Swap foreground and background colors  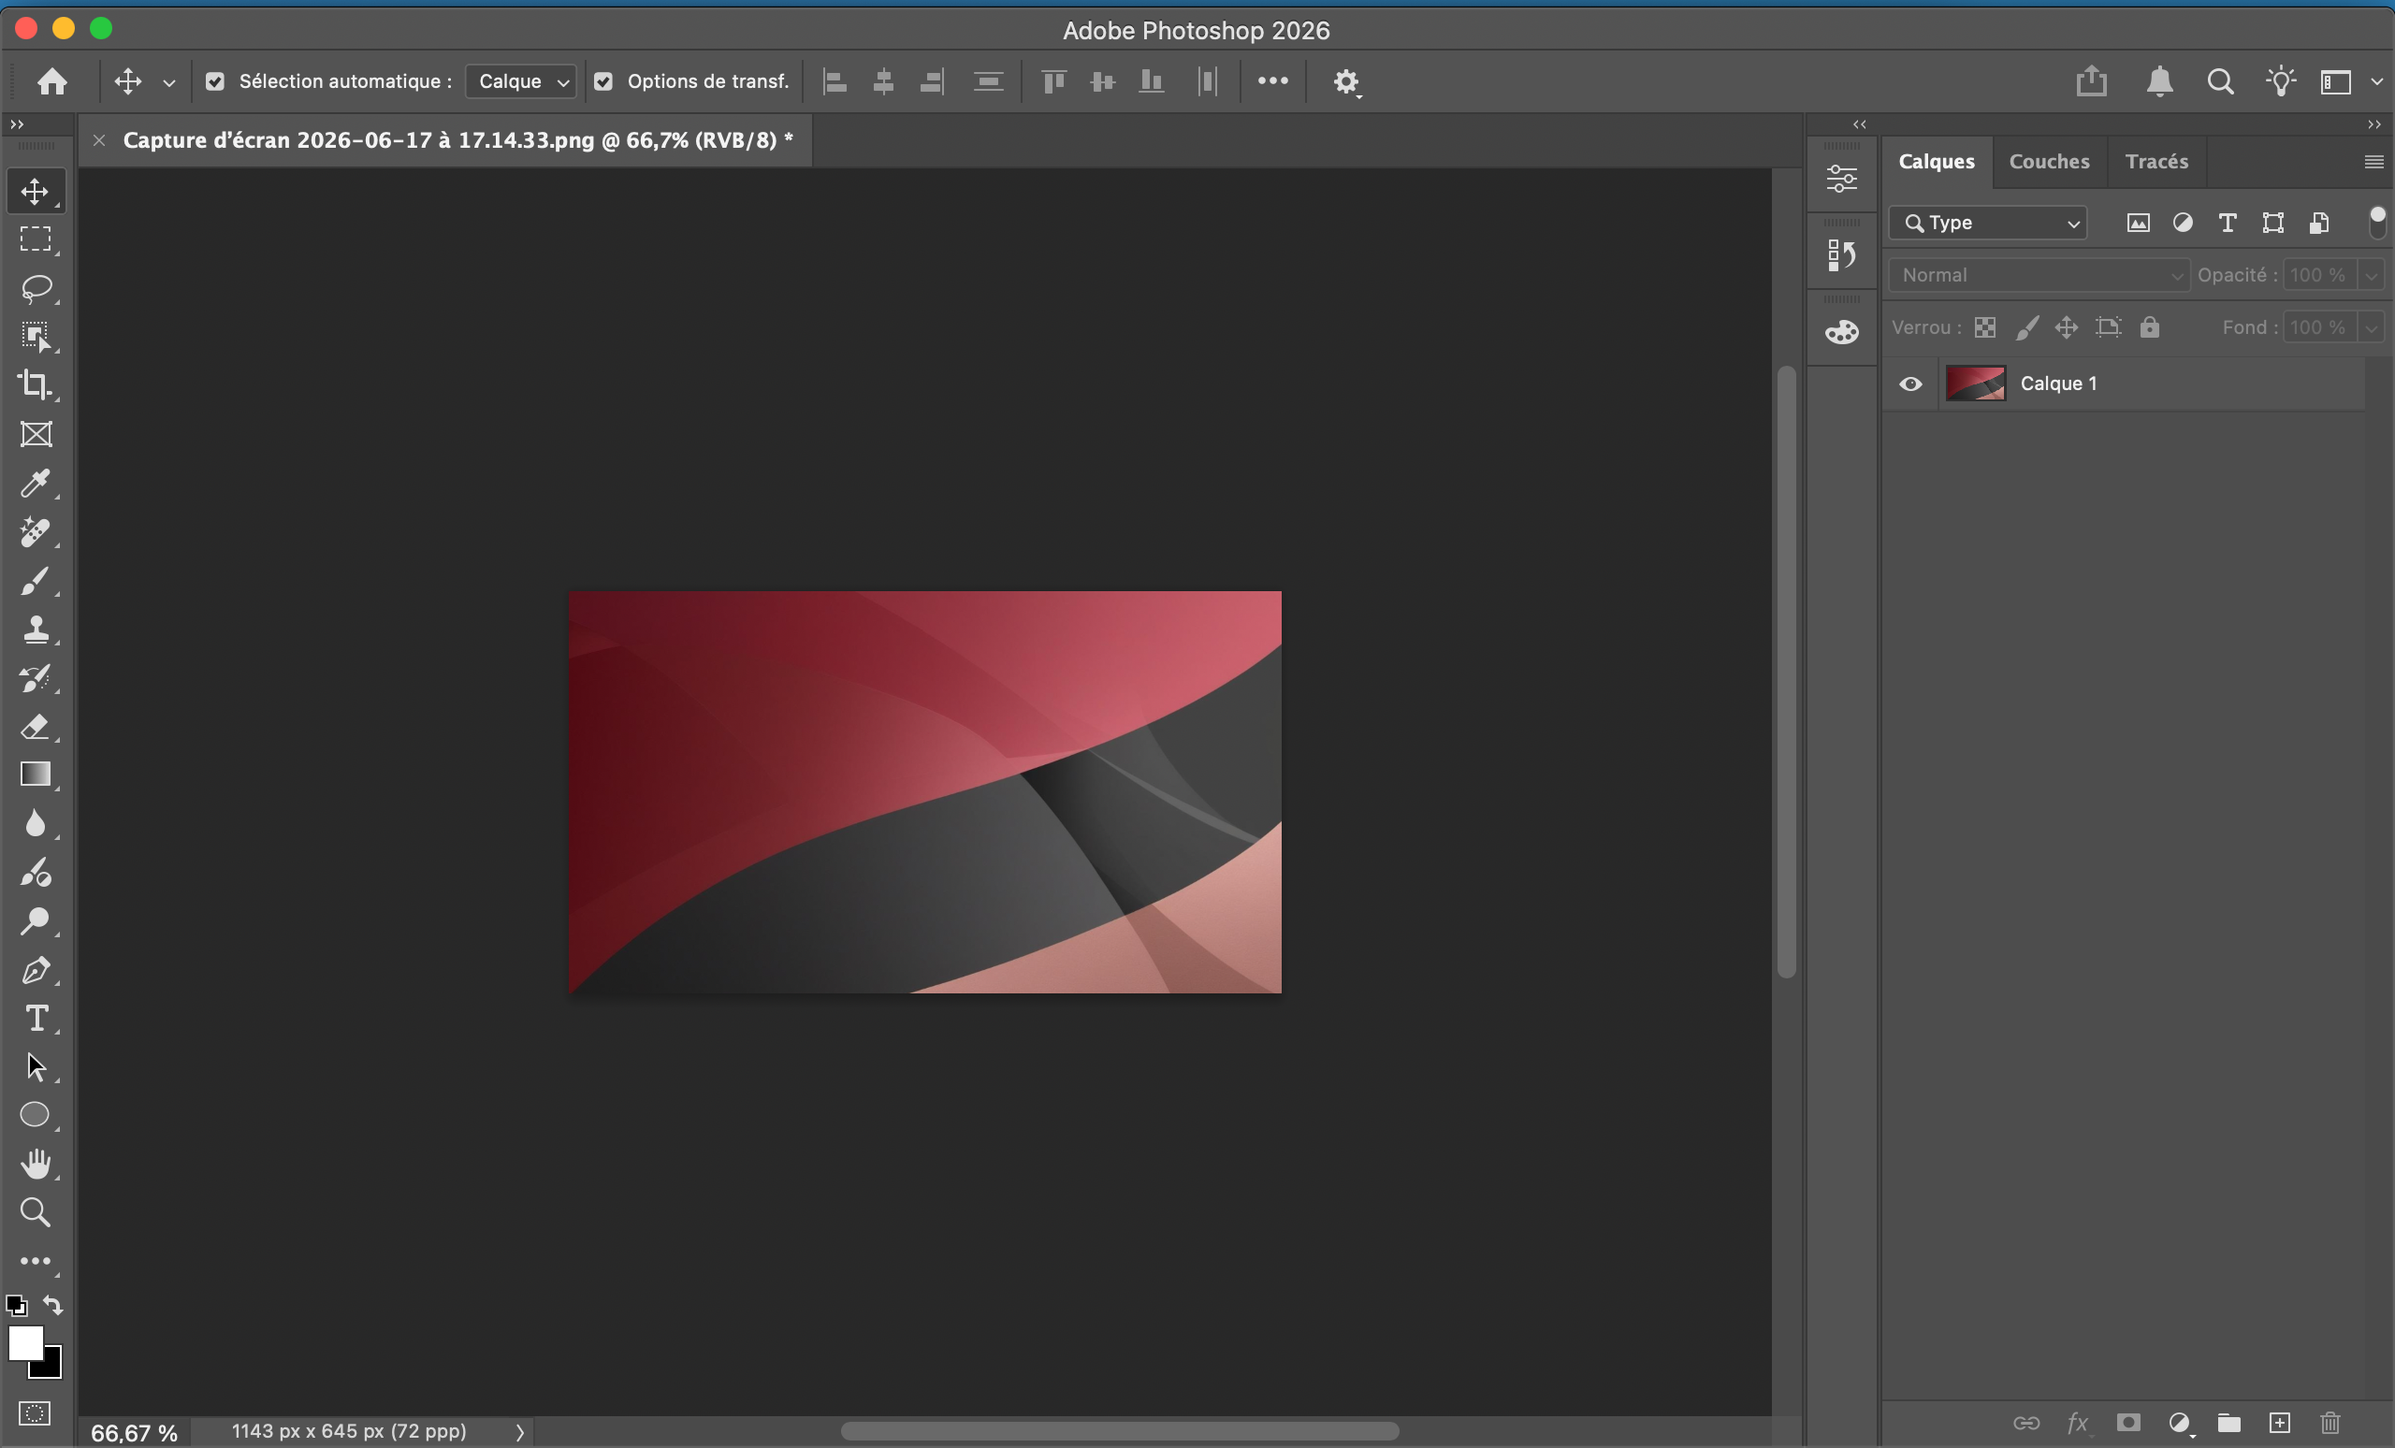coord(53,1305)
